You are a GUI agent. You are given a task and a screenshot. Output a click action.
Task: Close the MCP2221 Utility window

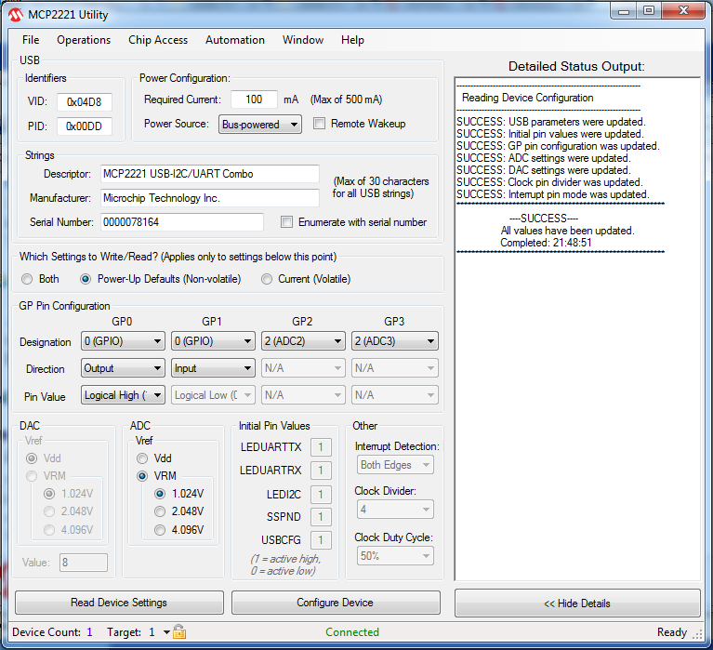(683, 11)
